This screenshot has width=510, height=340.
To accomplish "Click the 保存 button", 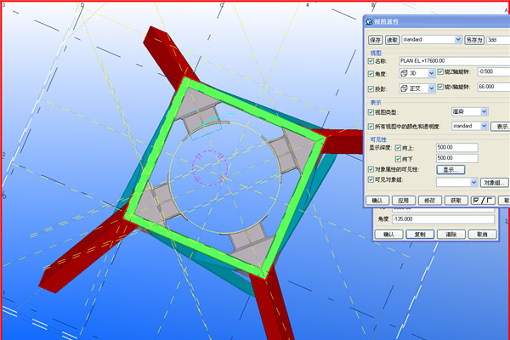I will click(x=375, y=39).
